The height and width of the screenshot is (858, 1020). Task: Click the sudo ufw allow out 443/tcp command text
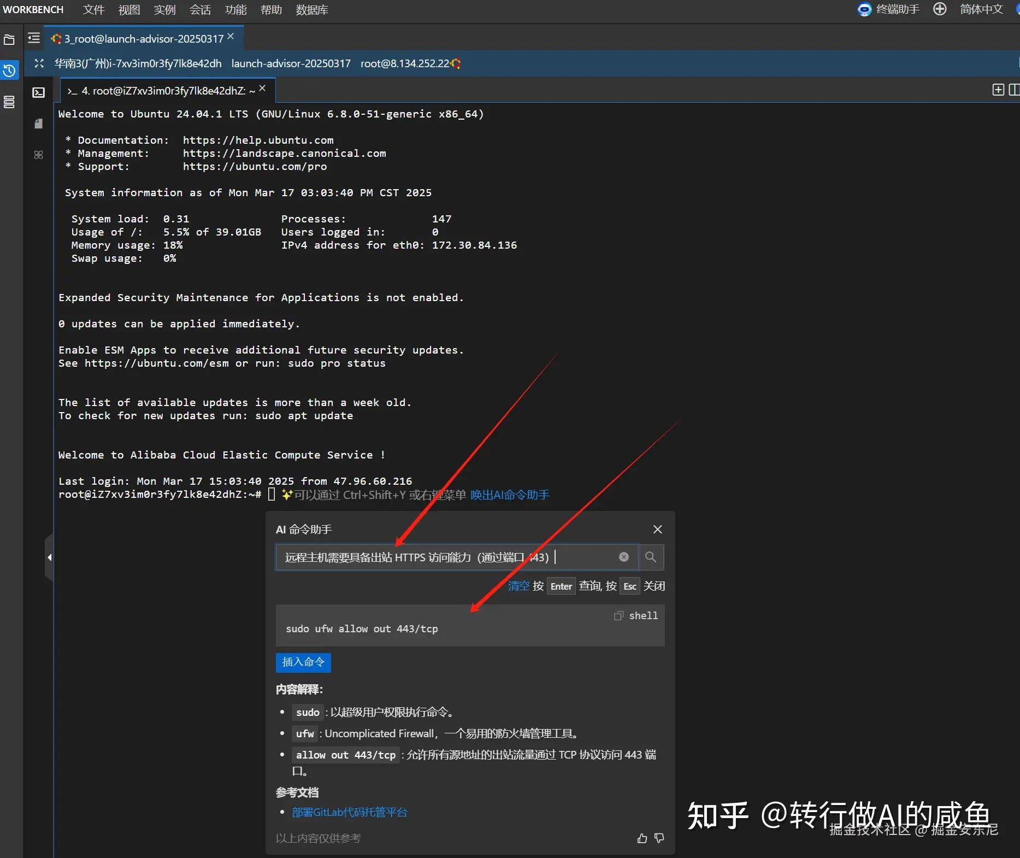point(362,629)
